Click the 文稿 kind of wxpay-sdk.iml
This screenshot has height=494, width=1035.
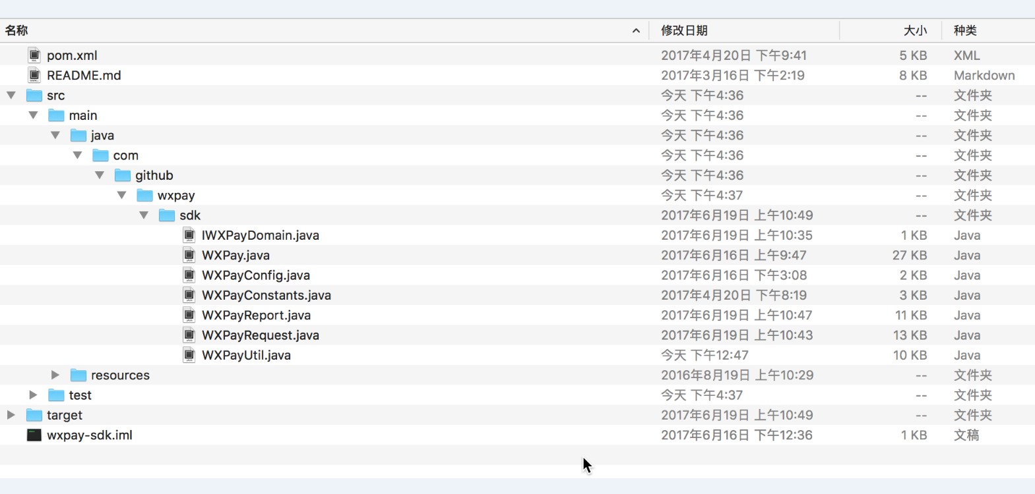966,435
